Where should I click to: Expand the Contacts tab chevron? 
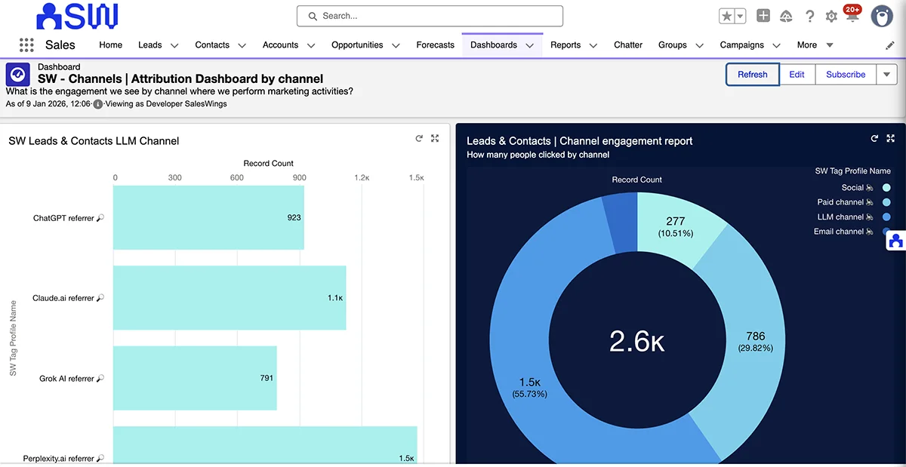click(x=242, y=45)
